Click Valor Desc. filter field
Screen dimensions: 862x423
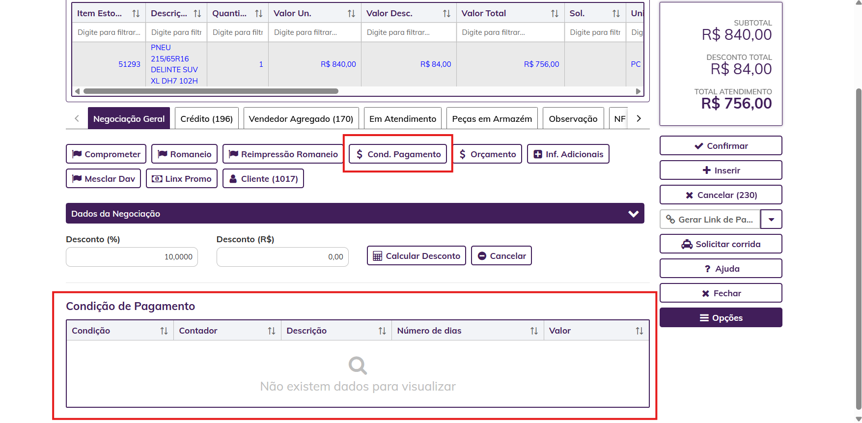coord(409,32)
